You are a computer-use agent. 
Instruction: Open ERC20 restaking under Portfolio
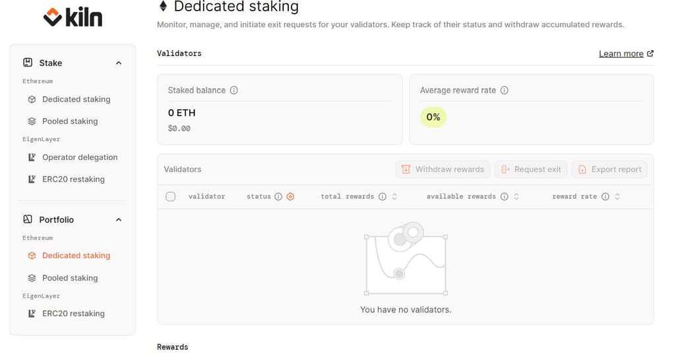click(73, 314)
